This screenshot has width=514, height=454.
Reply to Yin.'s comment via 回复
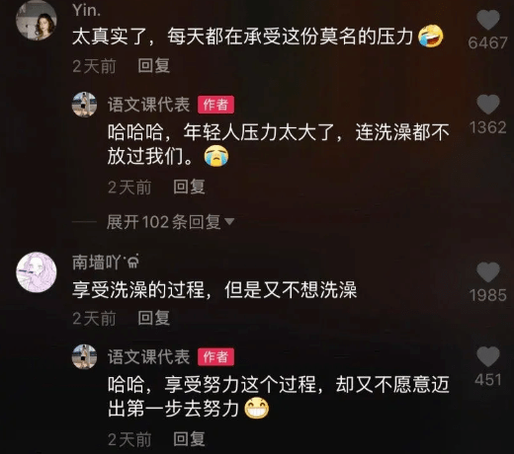(153, 66)
